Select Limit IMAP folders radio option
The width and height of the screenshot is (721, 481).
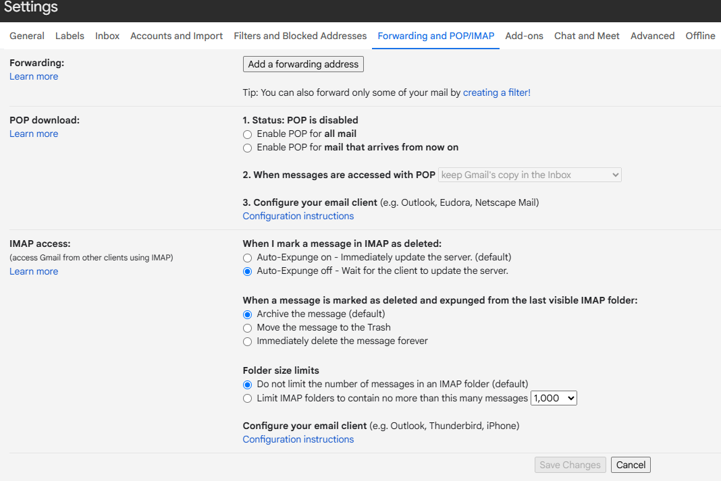(248, 399)
